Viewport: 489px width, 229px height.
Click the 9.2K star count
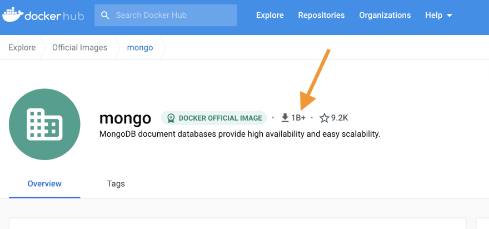pos(340,118)
